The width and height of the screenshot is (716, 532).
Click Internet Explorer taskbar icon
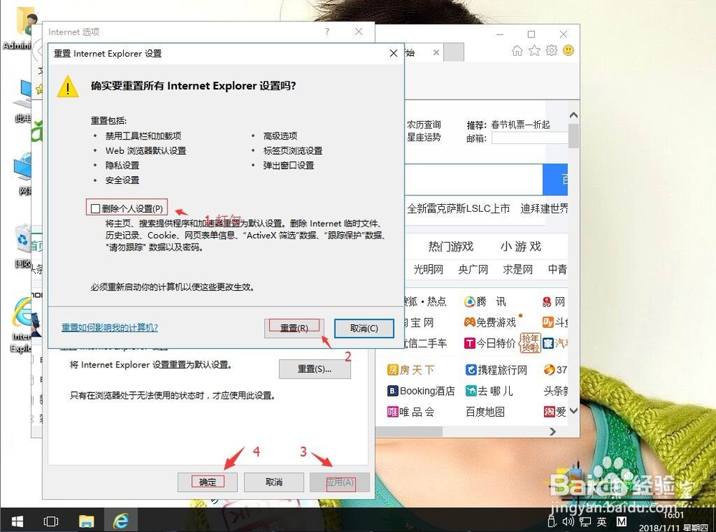tap(121, 521)
